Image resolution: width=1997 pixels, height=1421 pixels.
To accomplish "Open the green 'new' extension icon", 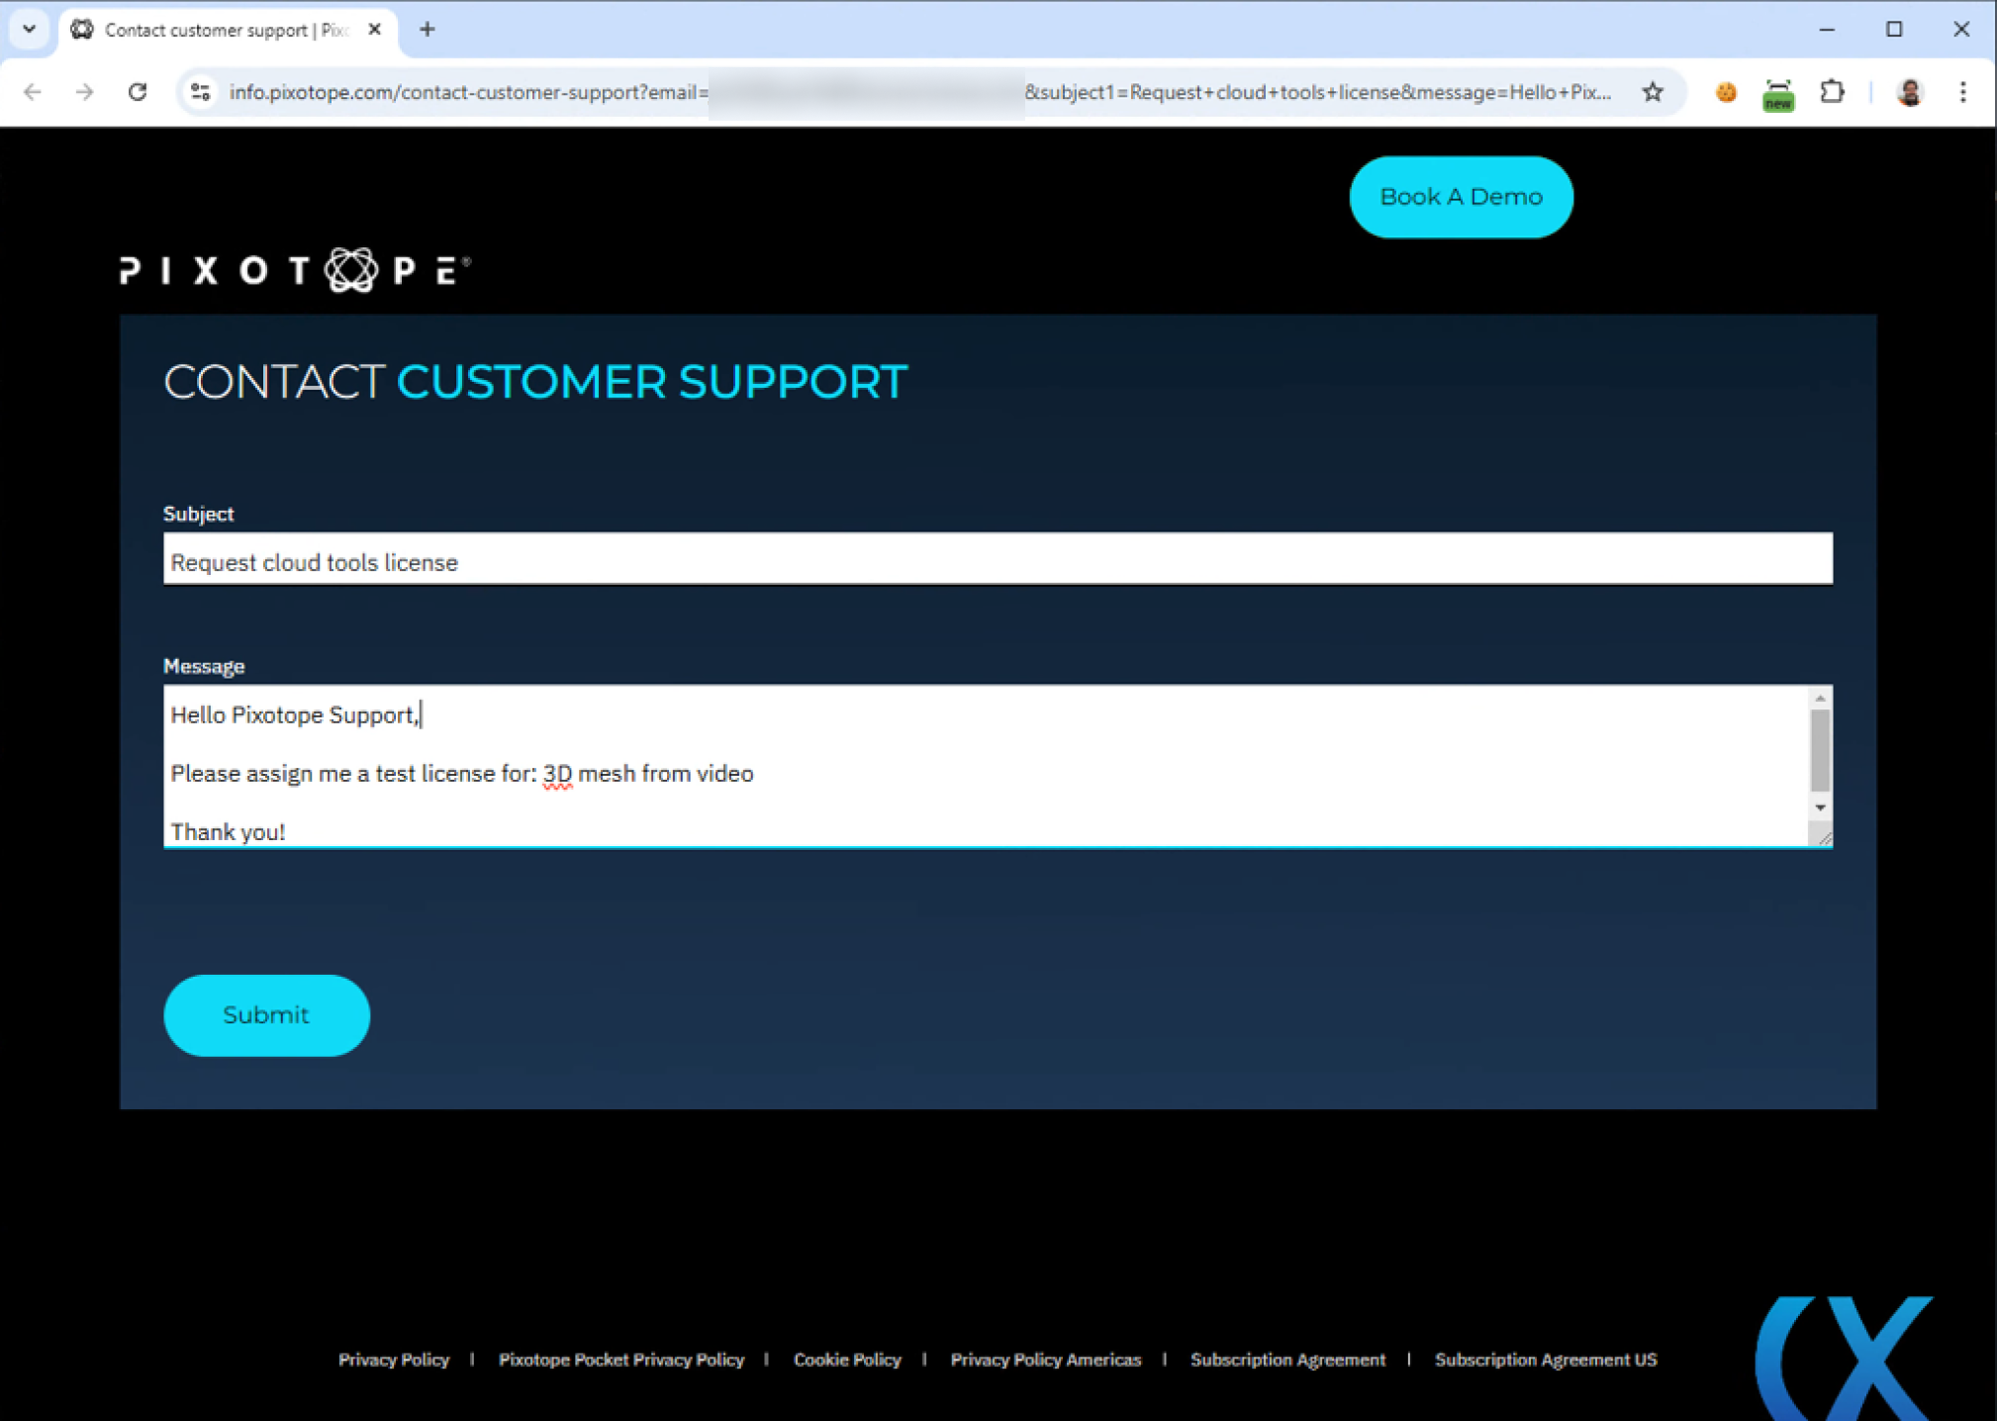I will (1777, 94).
